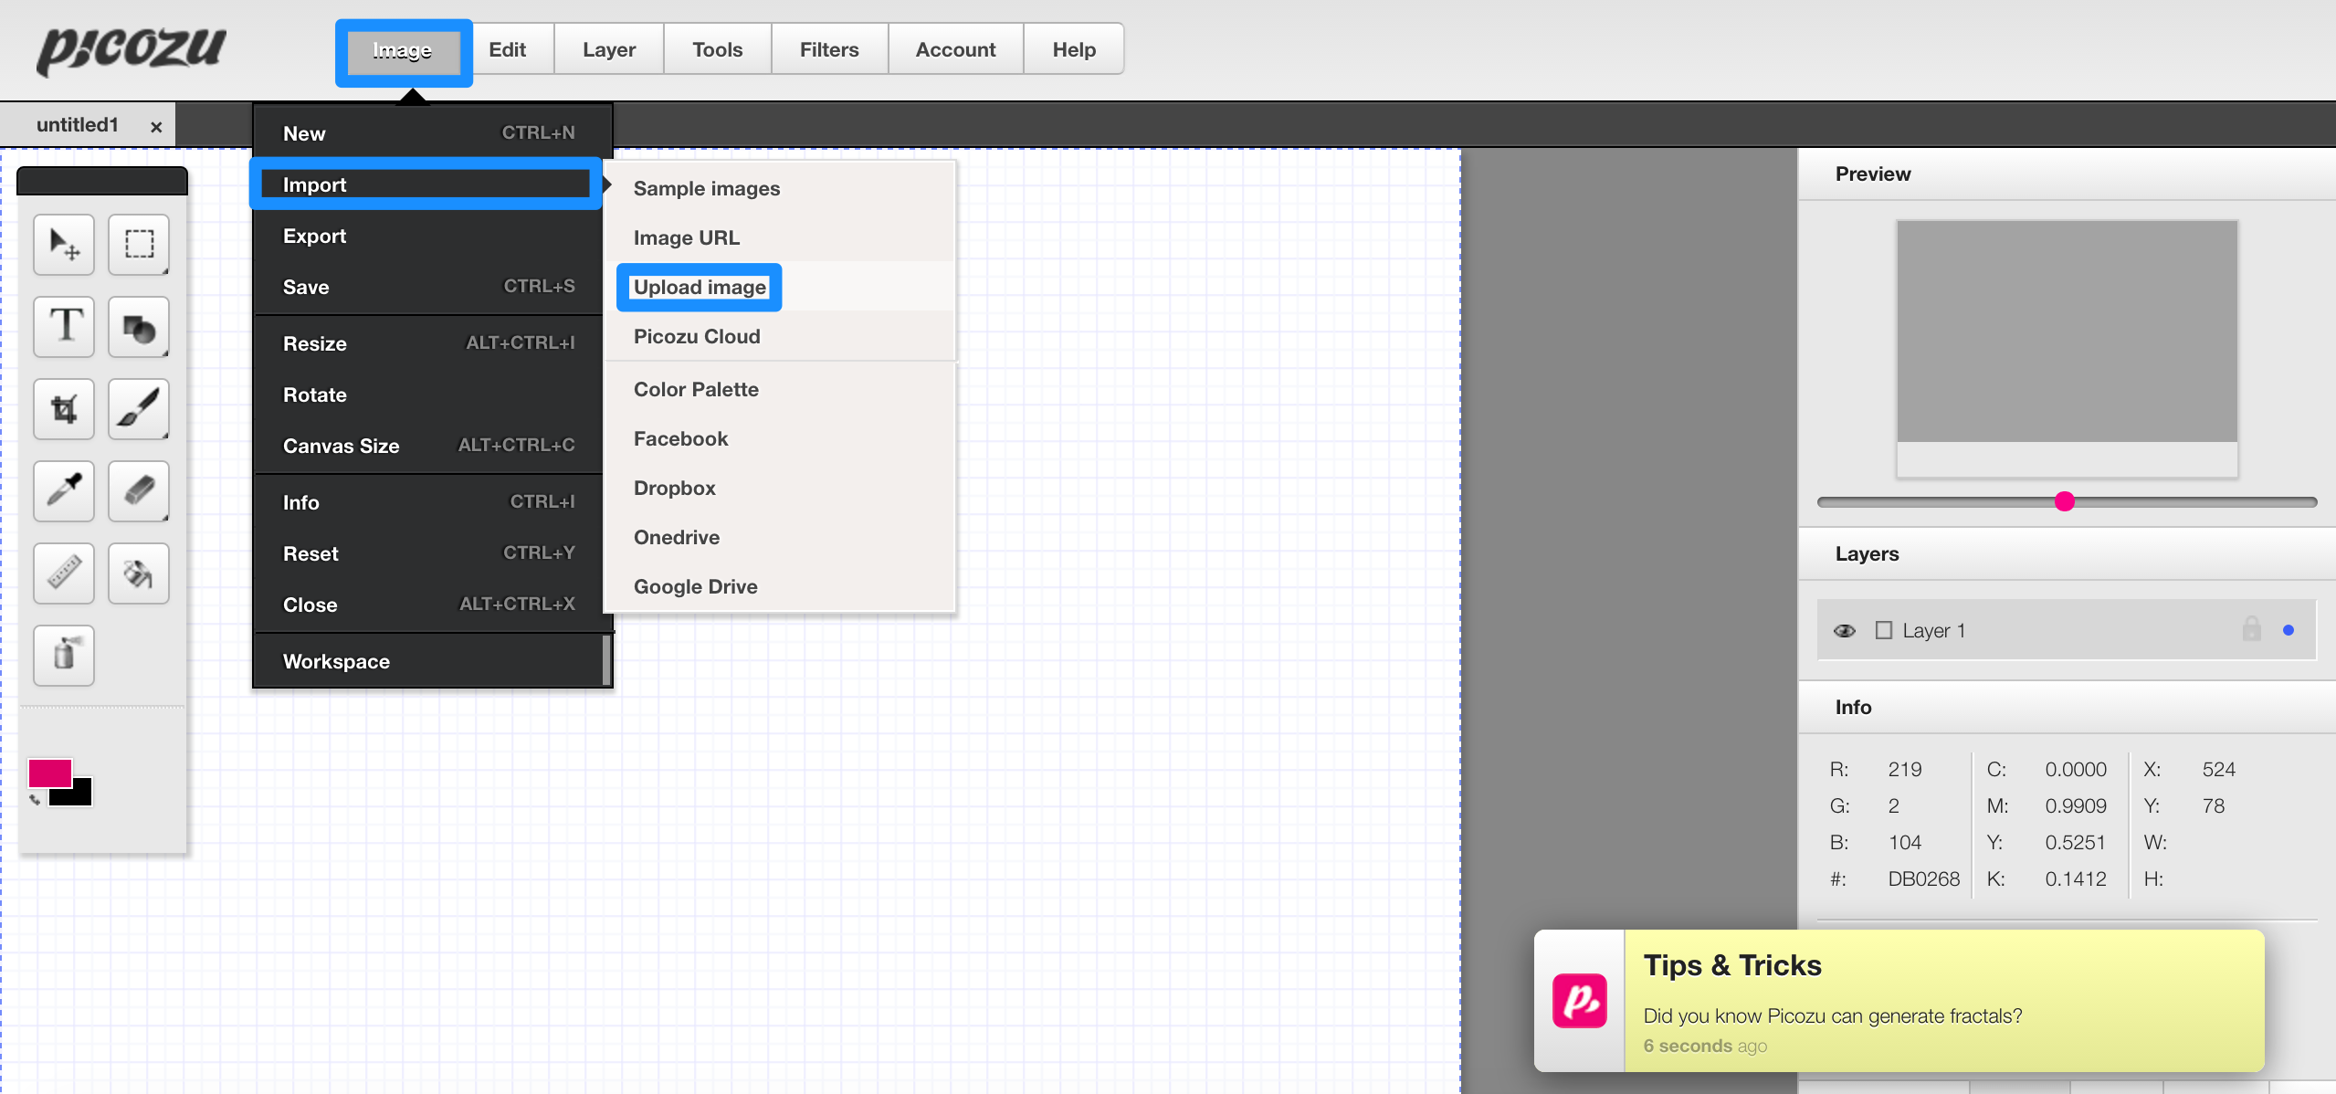Close the untitled1 document tab
Viewport: 2336px width, 1094px height.
156,127
